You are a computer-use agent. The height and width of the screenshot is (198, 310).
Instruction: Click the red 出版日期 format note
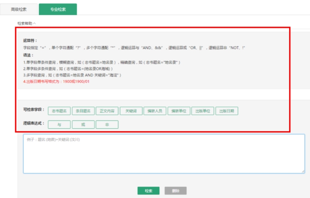(56, 82)
